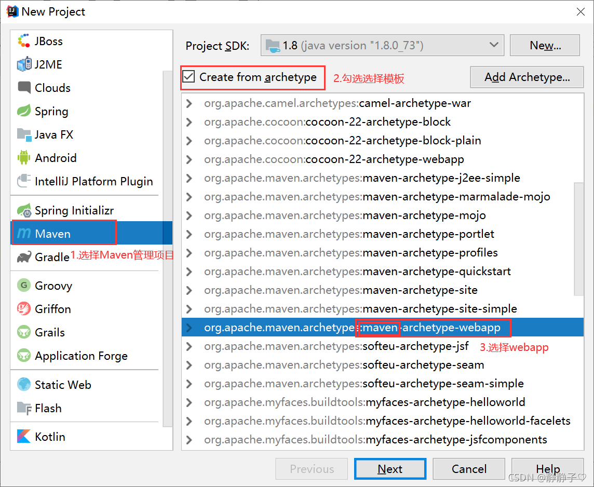Click the Static Web icon
The height and width of the screenshot is (487, 594).
pos(23,384)
